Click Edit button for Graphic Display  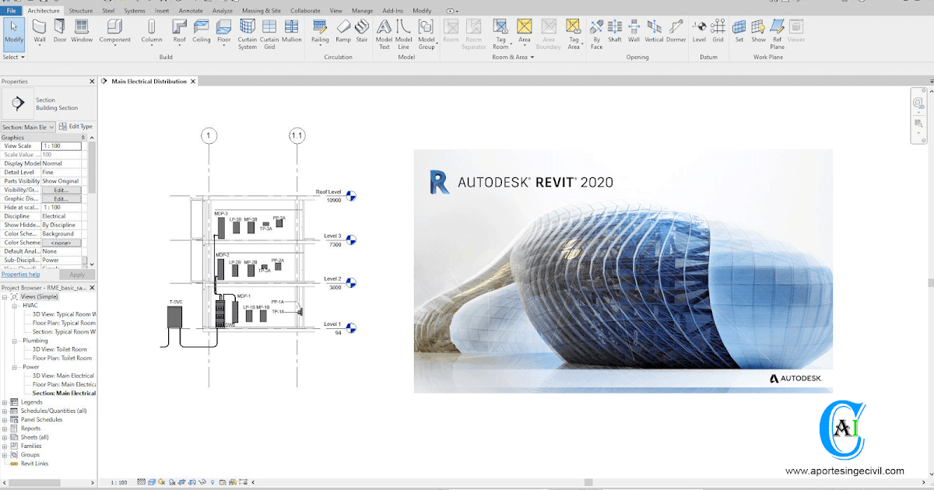[x=61, y=198]
